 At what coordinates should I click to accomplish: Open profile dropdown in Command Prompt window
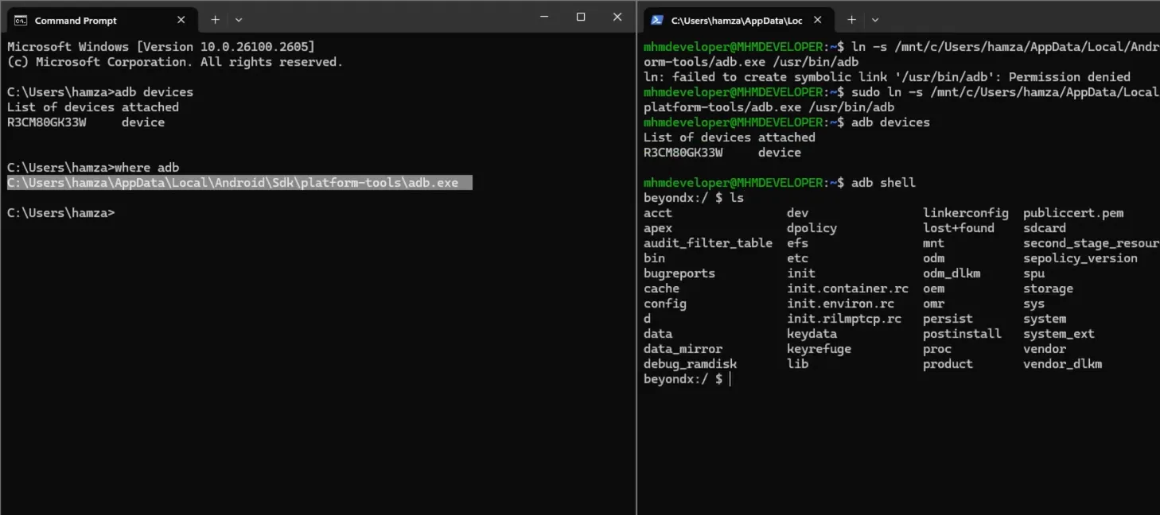tap(239, 20)
